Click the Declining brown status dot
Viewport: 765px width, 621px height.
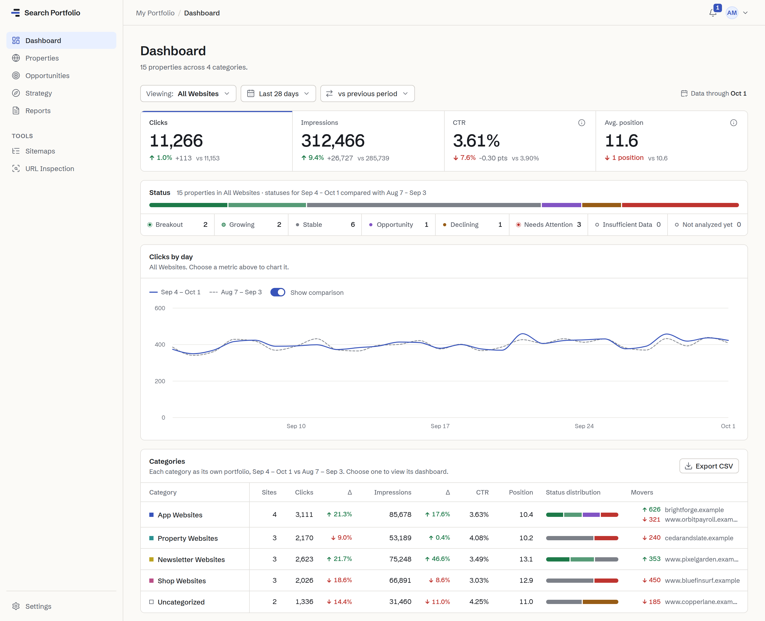(444, 225)
